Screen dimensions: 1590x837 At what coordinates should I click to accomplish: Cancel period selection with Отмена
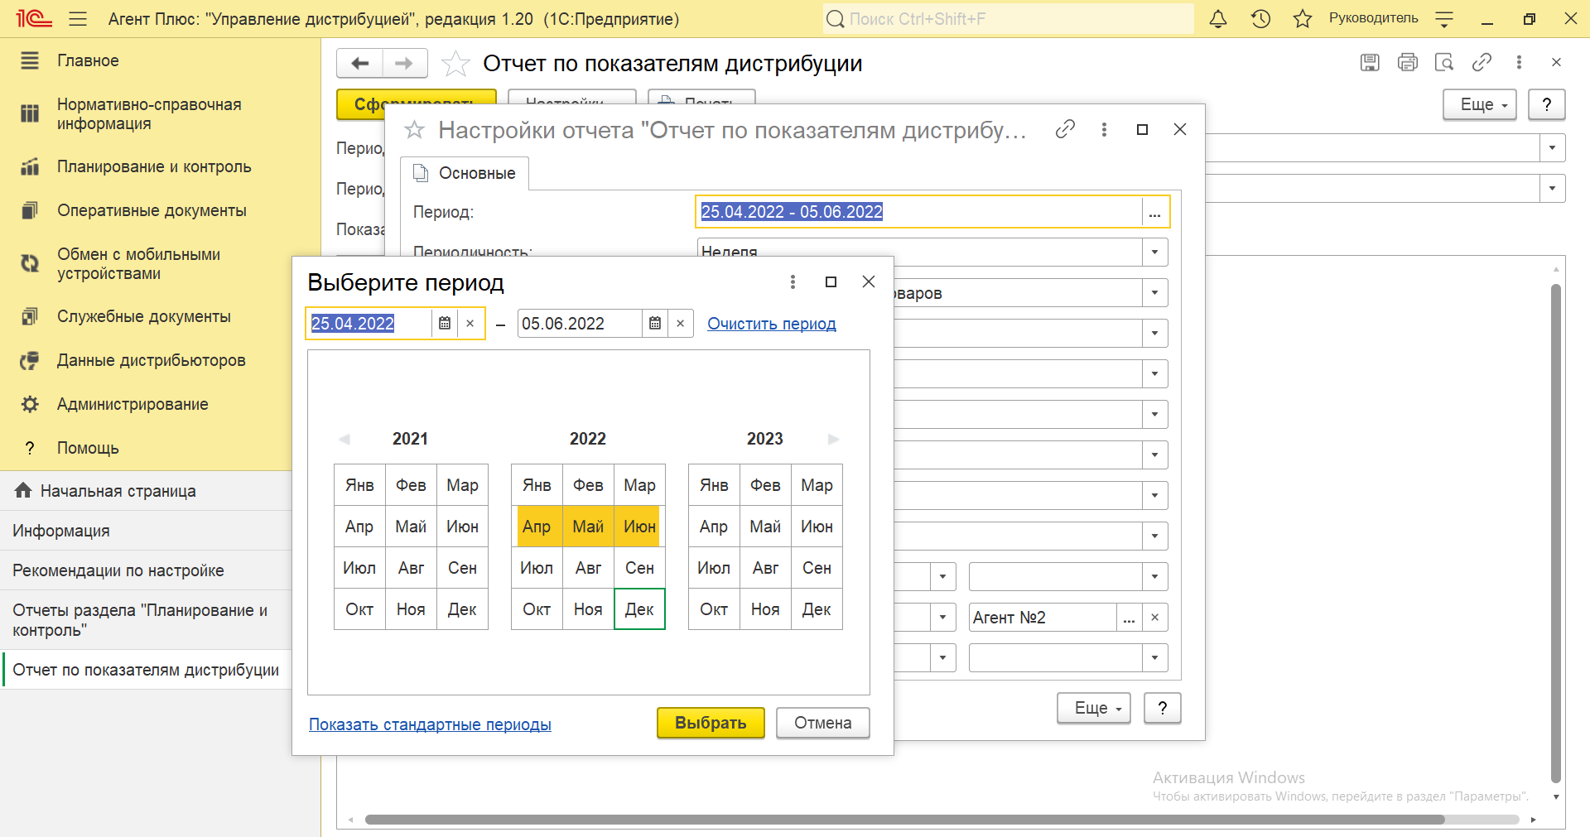coord(823,723)
